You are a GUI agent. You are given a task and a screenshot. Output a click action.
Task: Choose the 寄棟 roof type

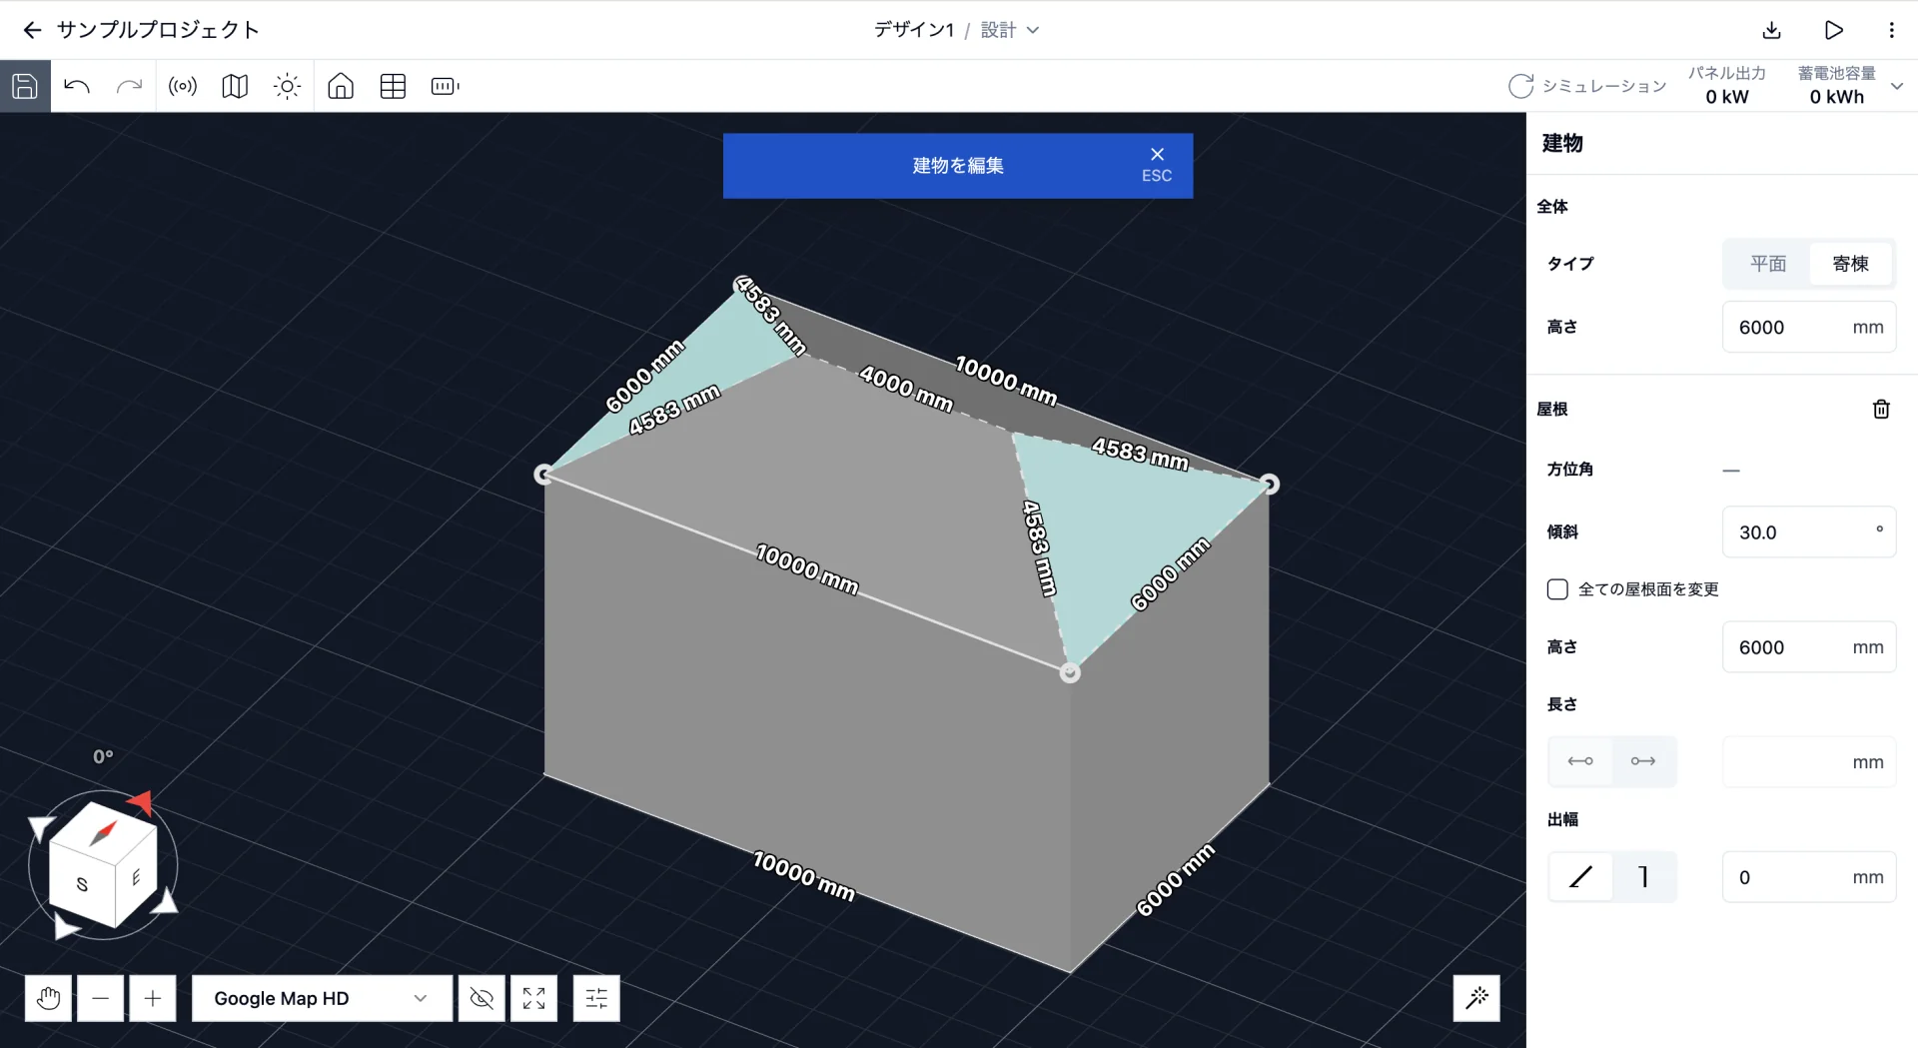[x=1850, y=264]
